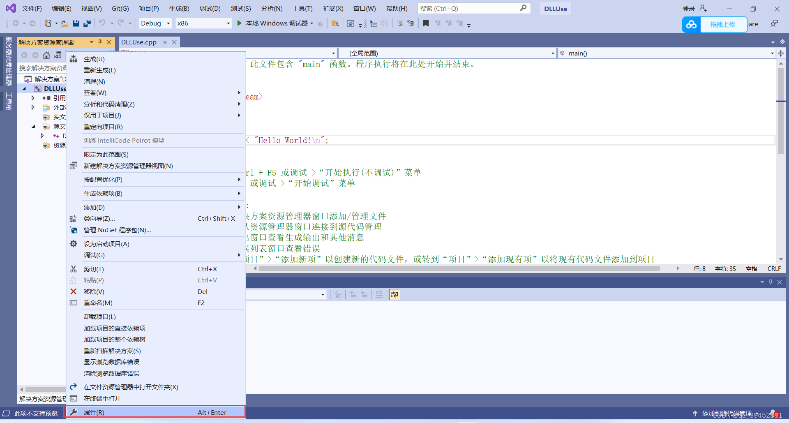Viewport: 789px width, 423px height.
Task: Choose 移除(V) from the context menu
Action: pos(155,291)
